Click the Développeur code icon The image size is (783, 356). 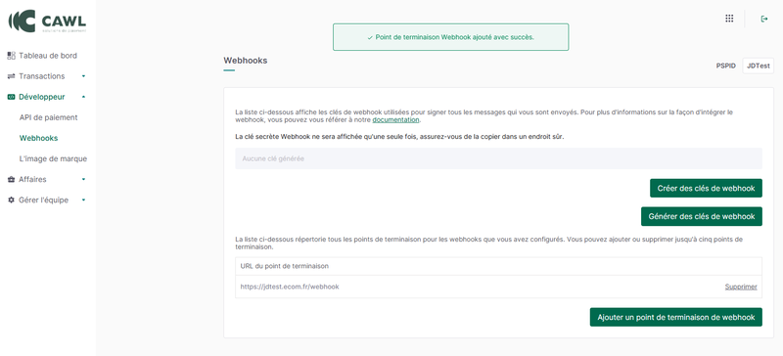11,97
